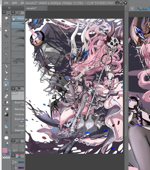This screenshot has width=150, height=170.
Task: Switch to the nevah2* canvas tab
Action: [36, 8]
